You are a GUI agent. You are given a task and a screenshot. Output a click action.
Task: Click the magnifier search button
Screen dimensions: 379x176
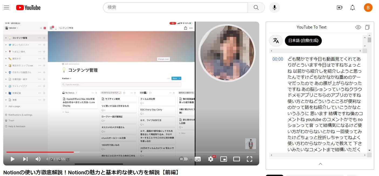[x=256, y=8]
